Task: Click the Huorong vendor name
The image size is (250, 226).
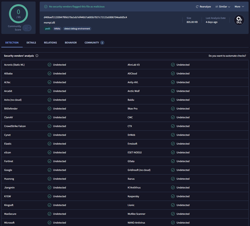Action: click(9, 179)
